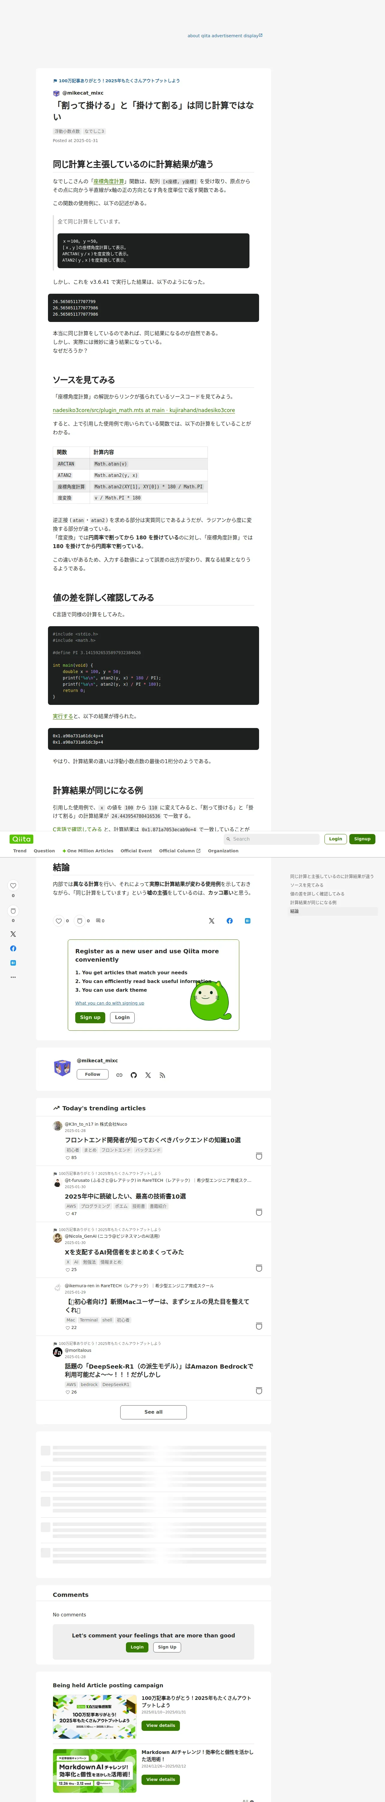
Task: Click comment count icon below article
Action: [x=99, y=921]
